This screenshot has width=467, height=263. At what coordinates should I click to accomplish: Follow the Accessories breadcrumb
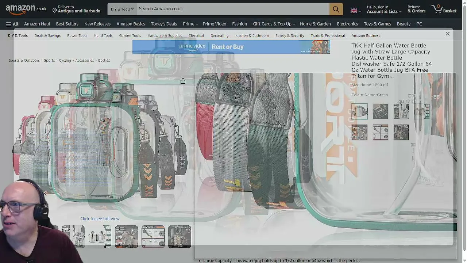(x=85, y=61)
